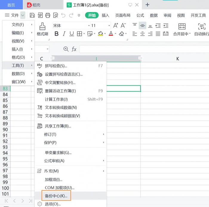
Task: Open 共享工作簿(B) menu entry
Action: tap(70, 126)
